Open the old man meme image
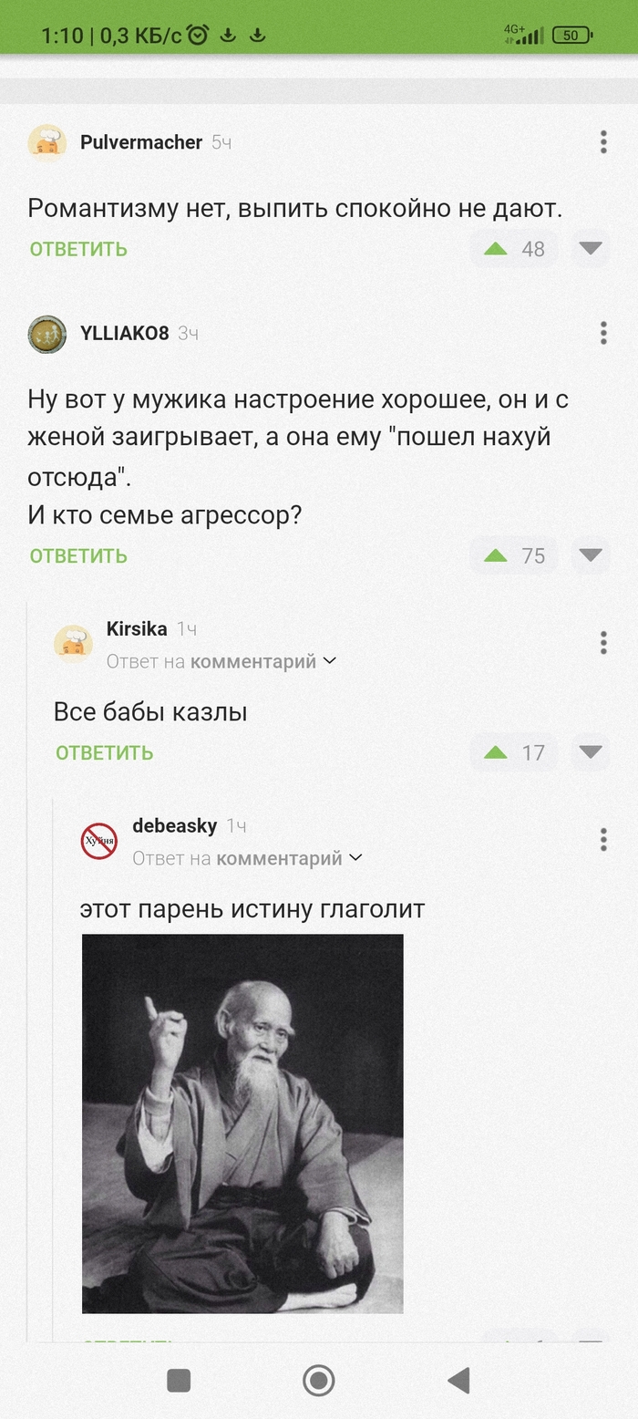Viewport: 638px width, 1419px height. click(x=242, y=1124)
